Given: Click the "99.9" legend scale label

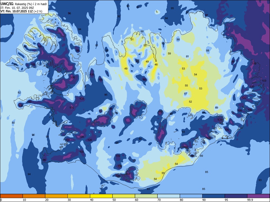Looking at the screenshot, I should [250, 200].
